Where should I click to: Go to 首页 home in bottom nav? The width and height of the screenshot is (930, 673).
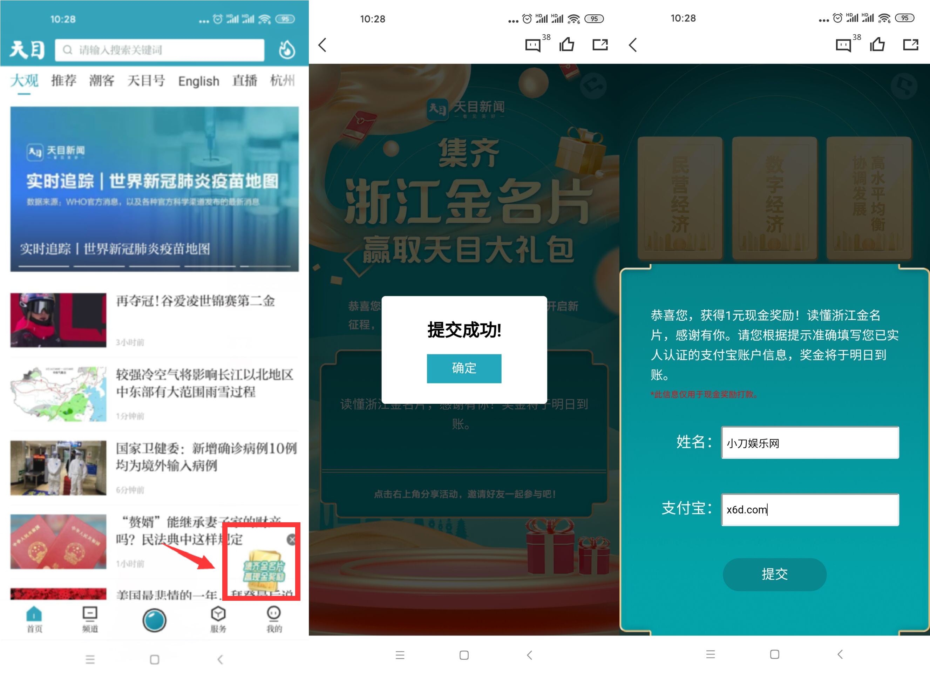pyautogui.click(x=34, y=619)
